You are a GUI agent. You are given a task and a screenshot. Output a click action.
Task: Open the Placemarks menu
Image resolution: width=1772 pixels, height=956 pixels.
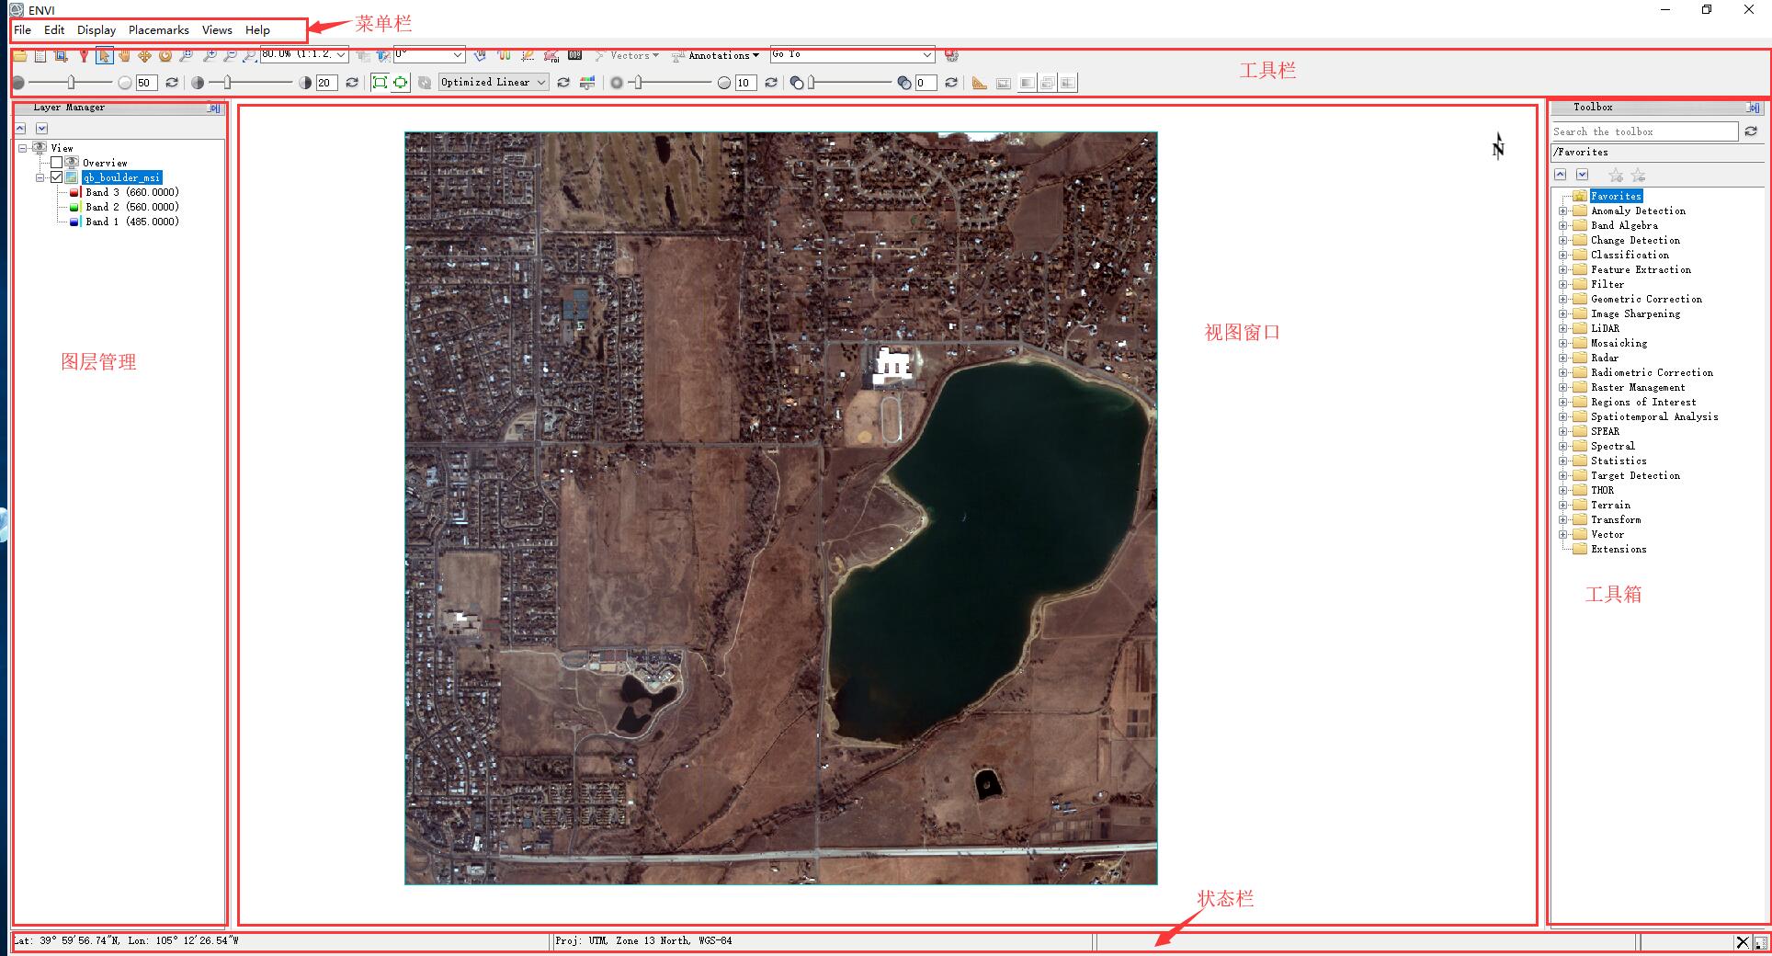158,29
